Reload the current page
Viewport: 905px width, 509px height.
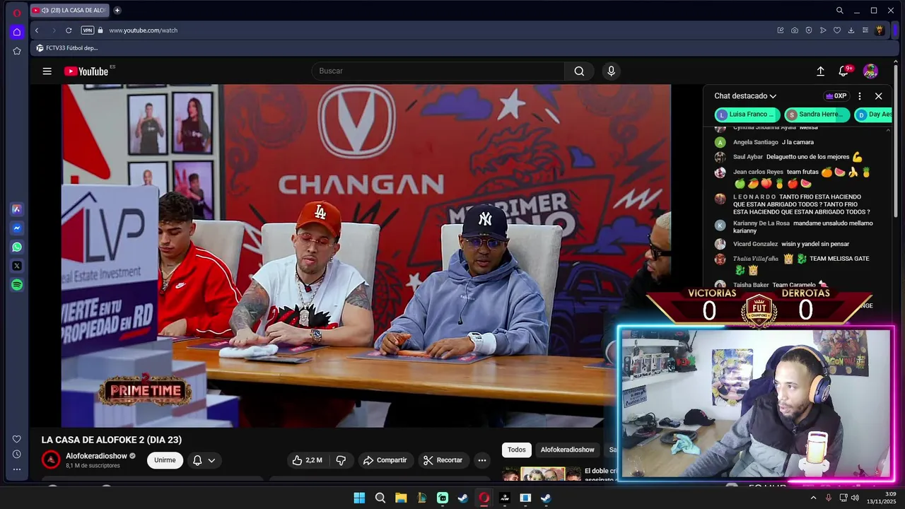click(69, 30)
